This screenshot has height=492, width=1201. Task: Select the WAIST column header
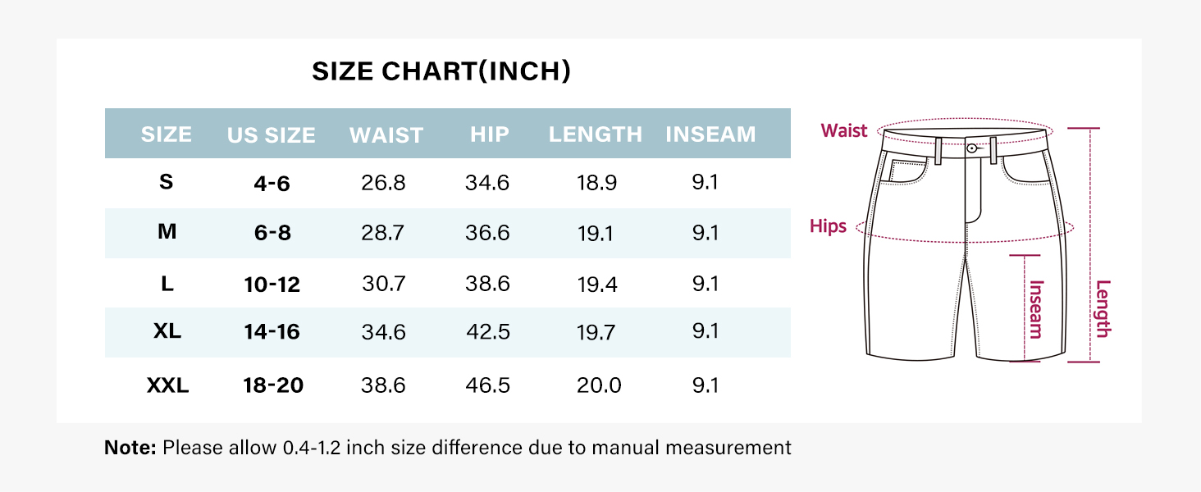pyautogui.click(x=386, y=135)
